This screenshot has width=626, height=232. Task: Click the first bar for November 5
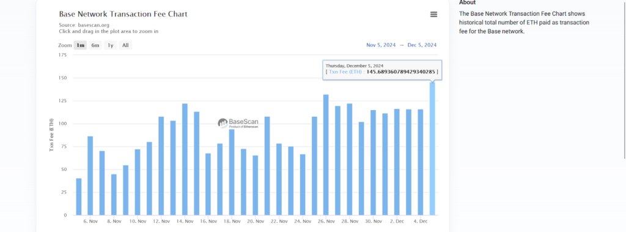[79, 196]
